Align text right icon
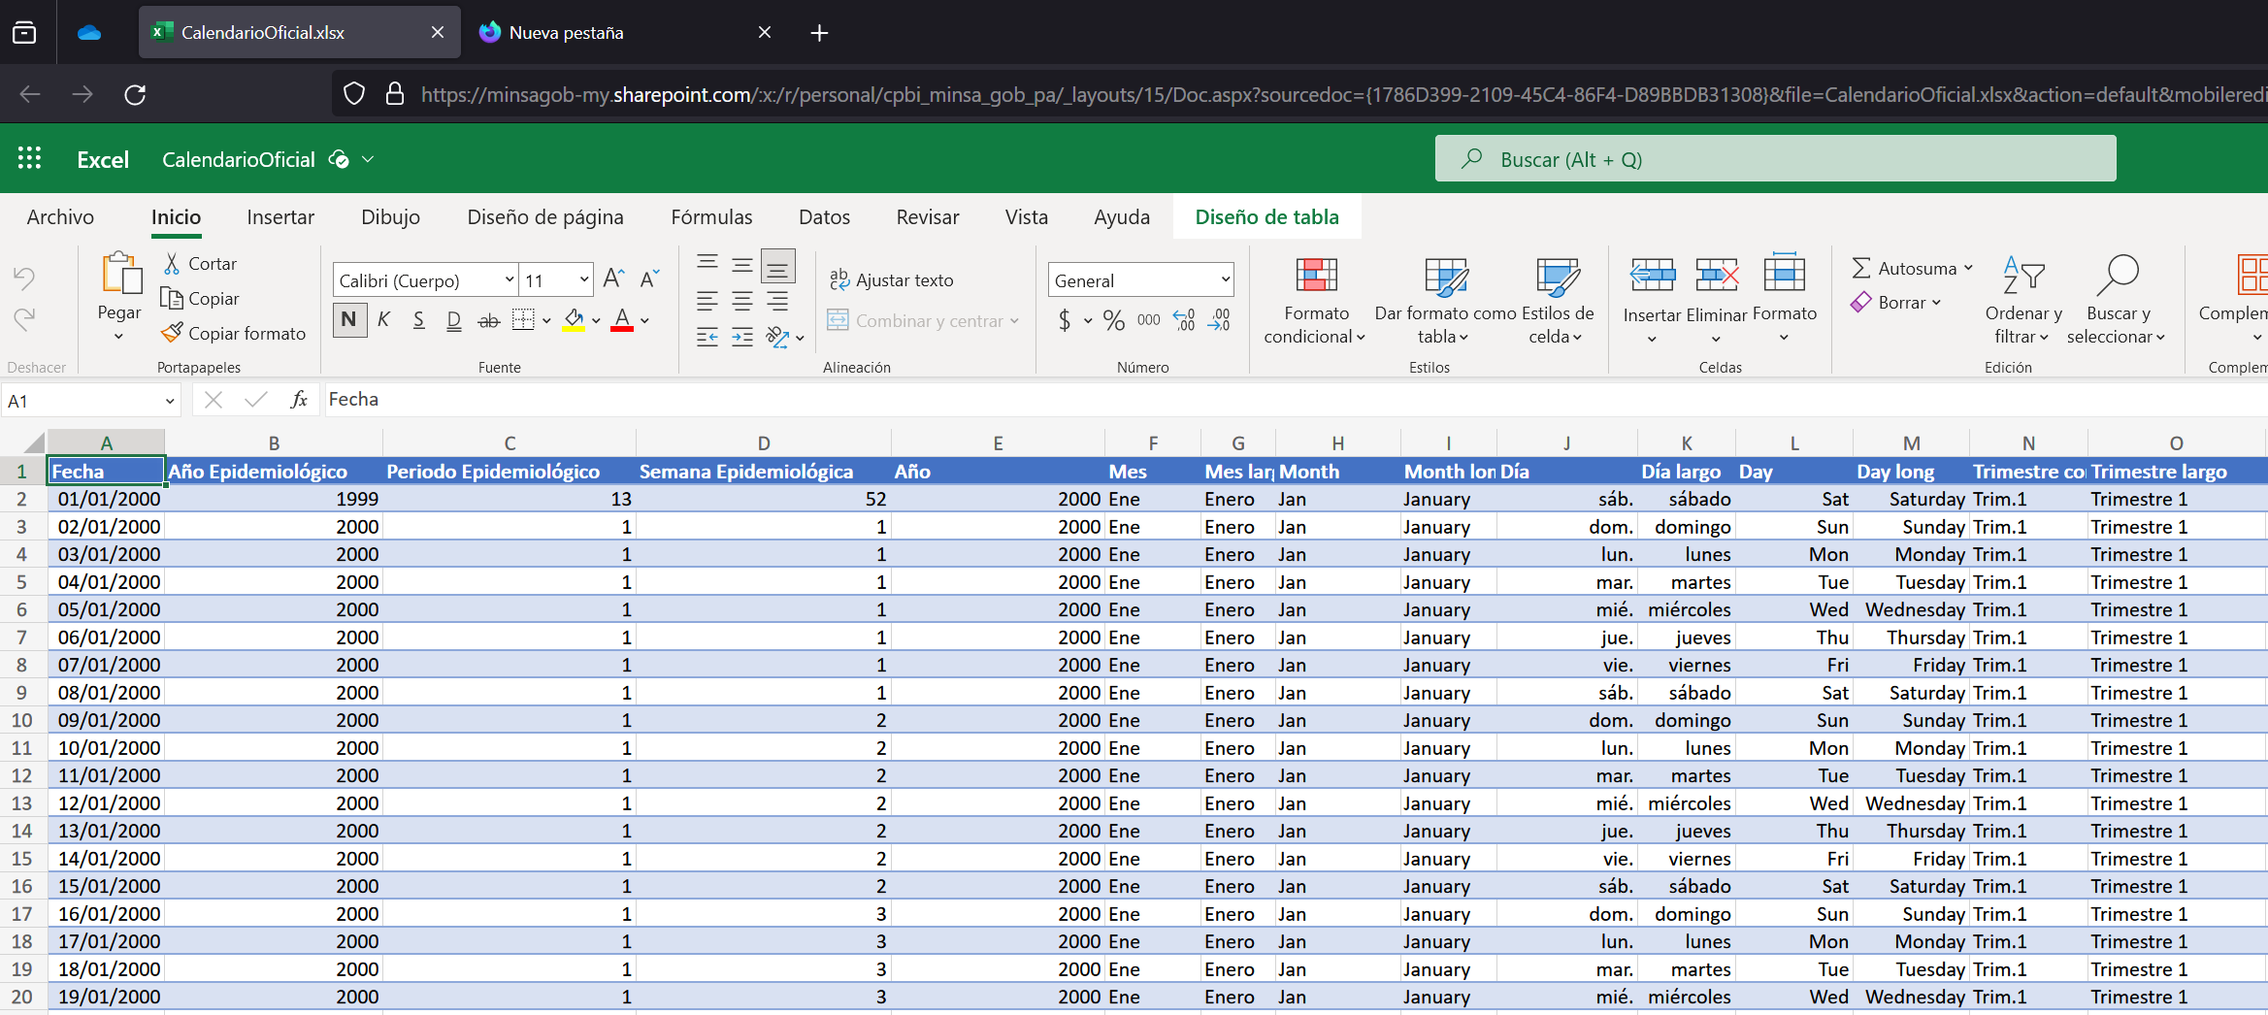2268x1015 pixels. pos(777,301)
